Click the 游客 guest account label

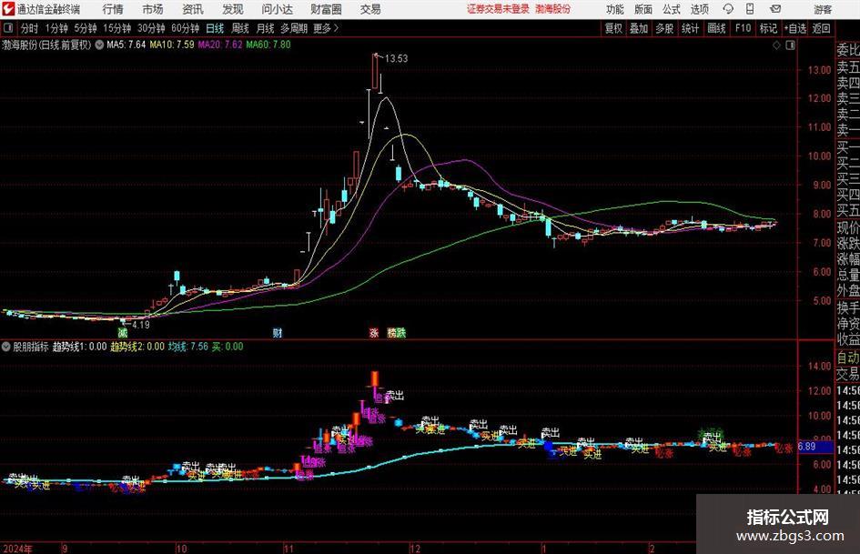(x=823, y=9)
